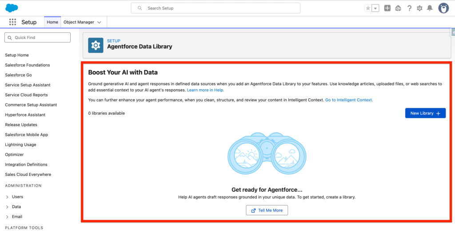Expand the Object Manager tab dropdown
Viewport: 455px width, 234px height.
(x=99, y=22)
